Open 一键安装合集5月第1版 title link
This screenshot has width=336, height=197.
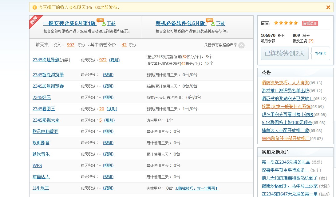(69, 23)
